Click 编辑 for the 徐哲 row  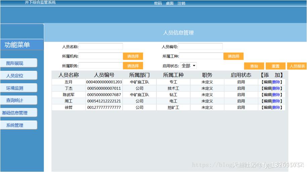click(267, 107)
